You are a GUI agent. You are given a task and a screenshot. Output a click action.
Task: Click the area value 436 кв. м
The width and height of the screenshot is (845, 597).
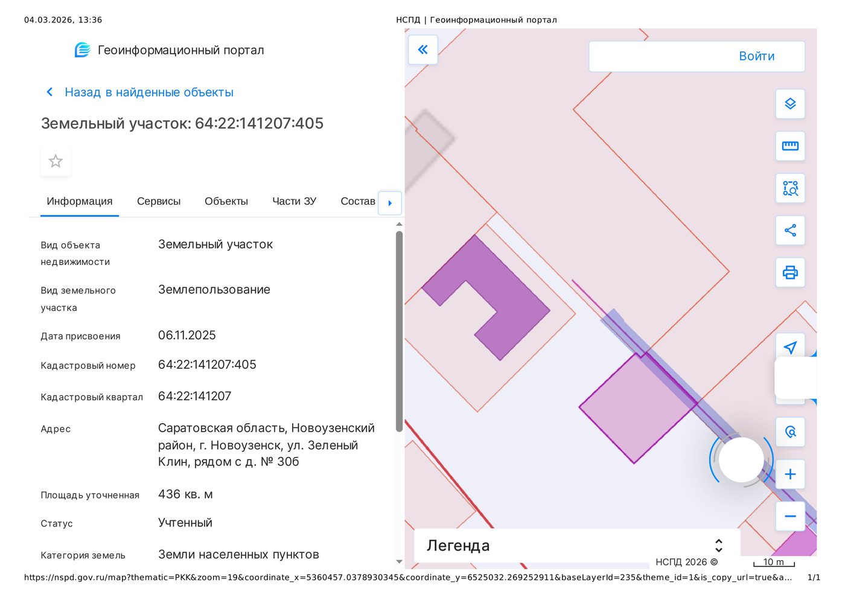click(x=185, y=494)
